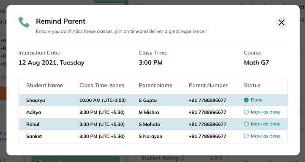This screenshot has width=305, height=162.
Task: Select the Student Name column header
Action: tap(44, 86)
